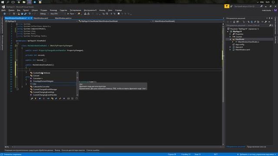Select CrossAppDomainDelegate in IntelliSense list

tap(53, 81)
